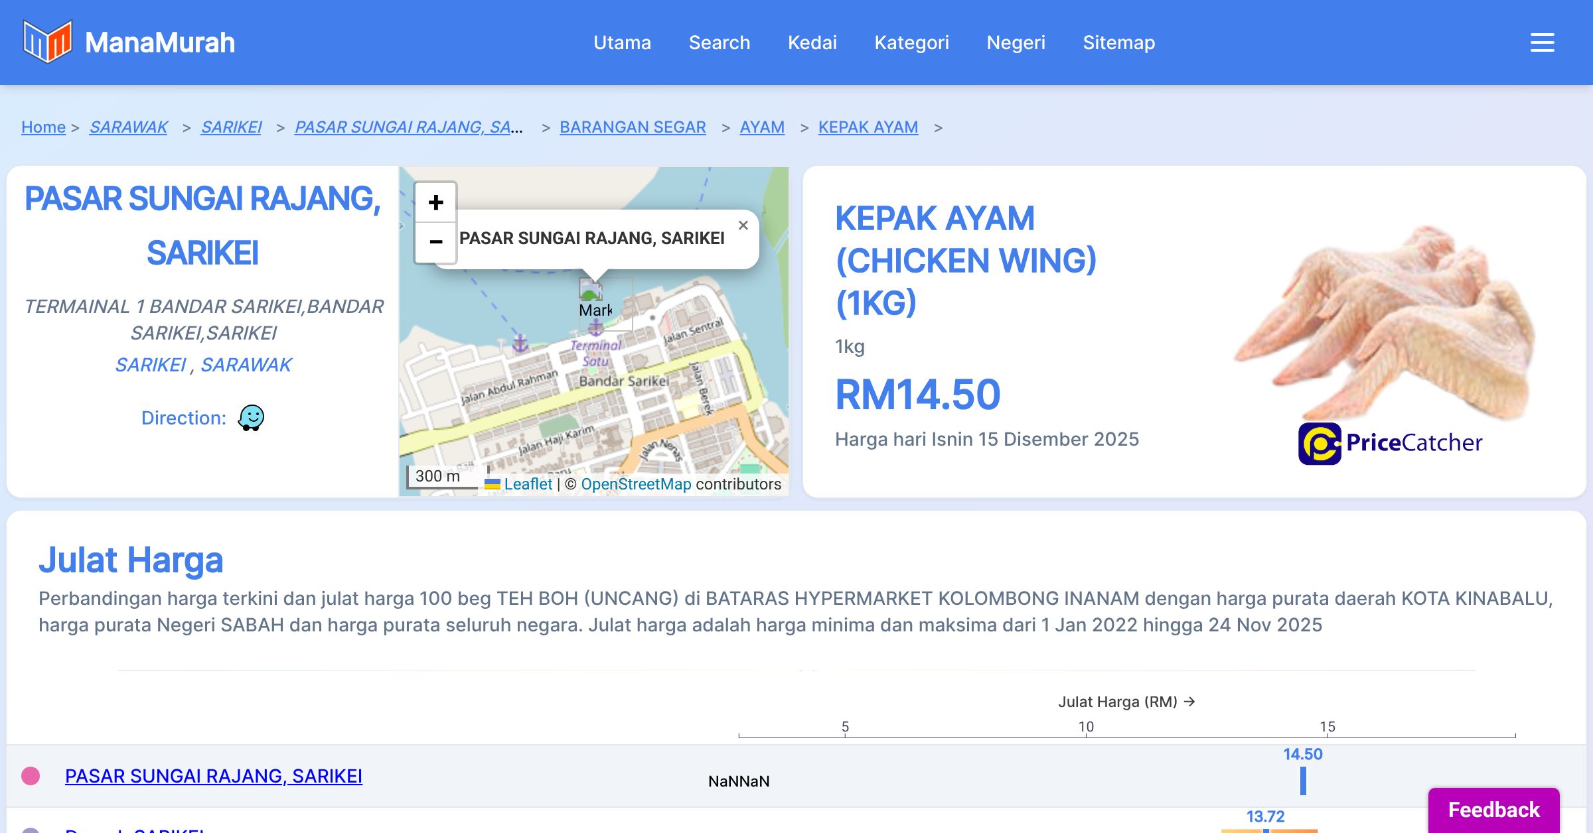Open the Utama menu item
The width and height of the screenshot is (1593, 833).
(622, 42)
